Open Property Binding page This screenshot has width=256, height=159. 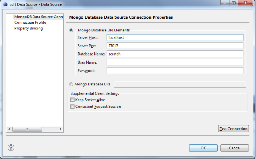[28, 28]
